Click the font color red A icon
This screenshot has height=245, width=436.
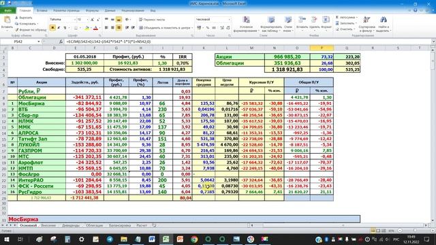tap(95, 28)
